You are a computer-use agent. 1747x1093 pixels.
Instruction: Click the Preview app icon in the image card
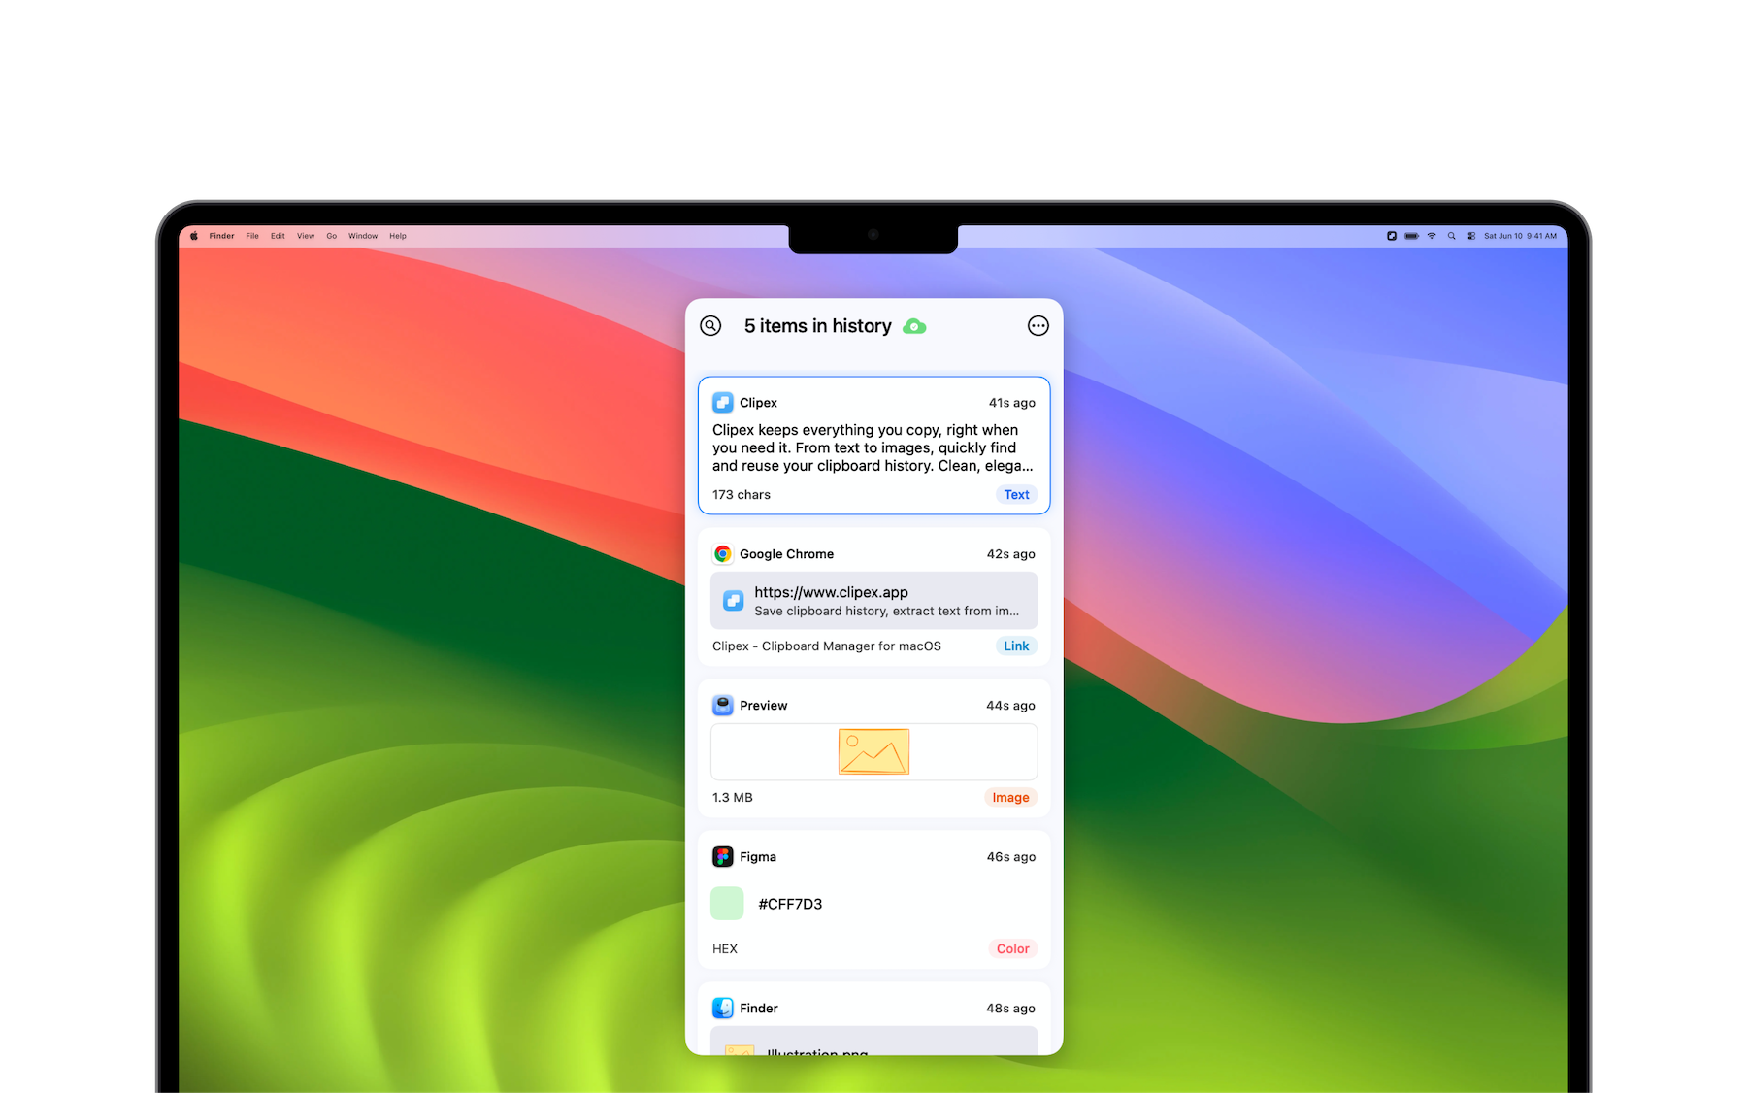723,706
